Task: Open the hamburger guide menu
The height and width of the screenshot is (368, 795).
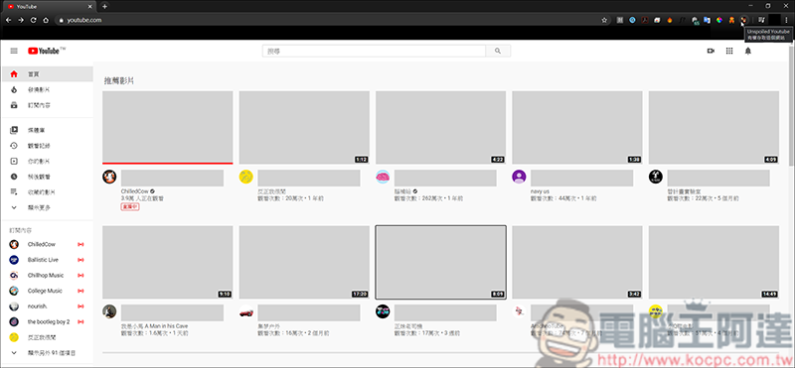Action: (x=14, y=51)
